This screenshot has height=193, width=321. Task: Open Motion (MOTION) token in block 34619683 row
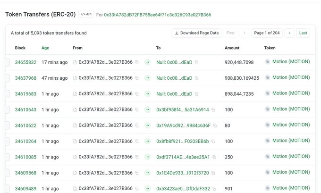291,93
